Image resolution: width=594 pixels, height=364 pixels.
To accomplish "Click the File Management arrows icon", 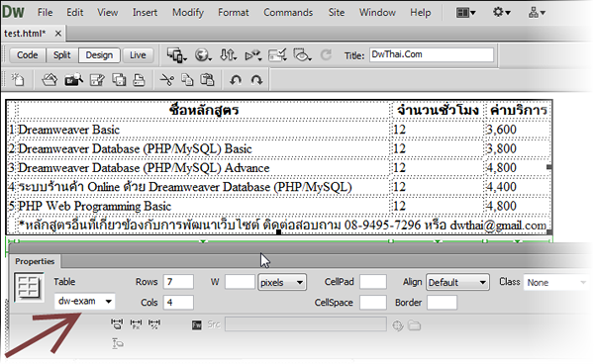I will tap(228, 55).
